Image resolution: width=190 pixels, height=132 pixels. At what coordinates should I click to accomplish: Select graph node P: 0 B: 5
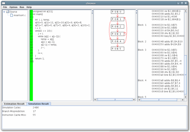(118, 49)
